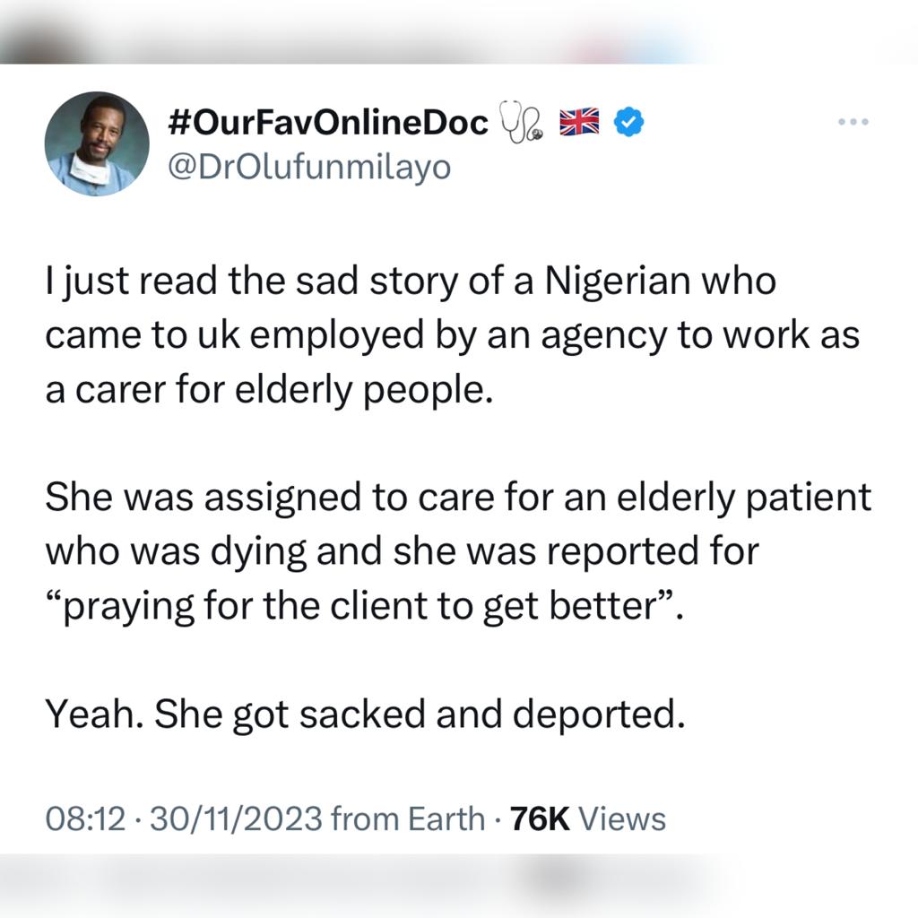Click the "Views" label

(622, 818)
